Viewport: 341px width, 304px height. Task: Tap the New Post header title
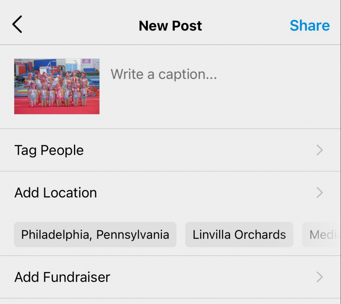(x=170, y=26)
